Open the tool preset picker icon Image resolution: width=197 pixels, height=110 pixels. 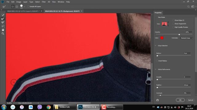tap(4, 6)
